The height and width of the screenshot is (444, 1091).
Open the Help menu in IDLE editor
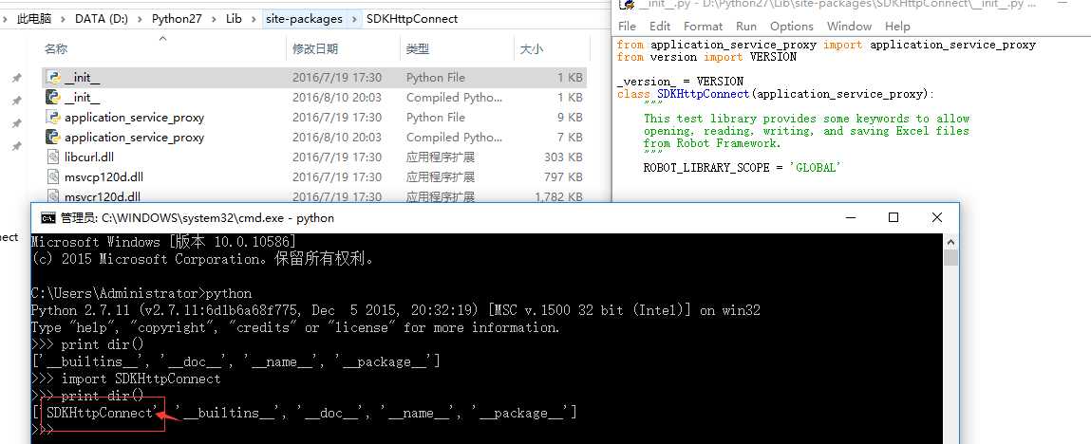coord(897,26)
